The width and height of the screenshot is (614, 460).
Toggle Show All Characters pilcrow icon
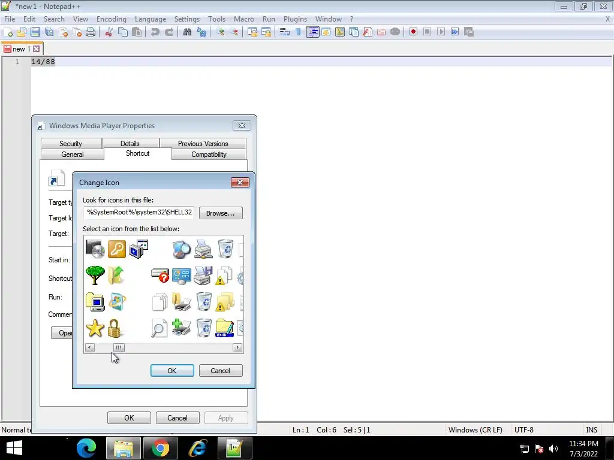coord(299,32)
